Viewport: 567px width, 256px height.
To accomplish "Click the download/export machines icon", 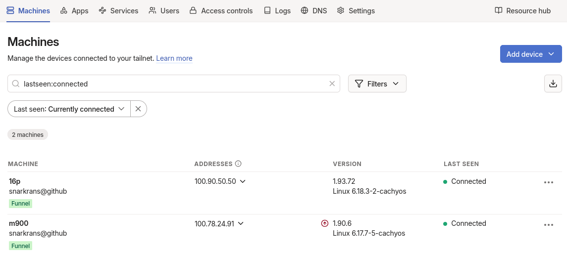I will click(x=553, y=84).
